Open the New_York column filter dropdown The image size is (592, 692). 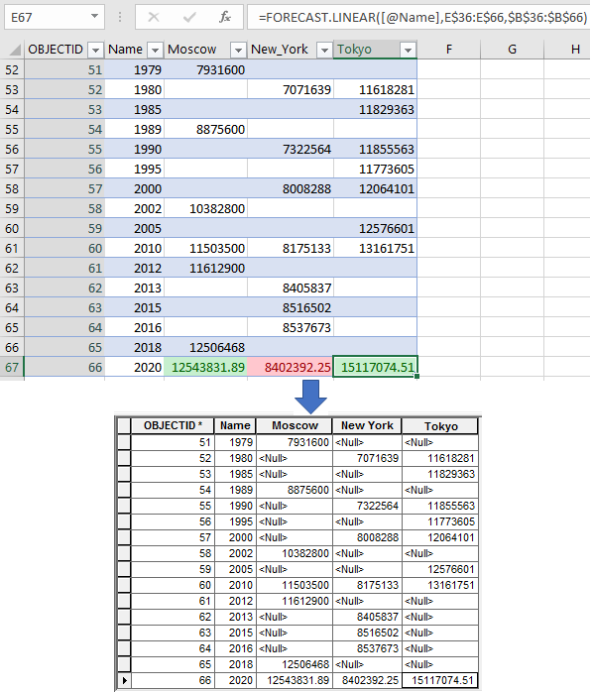click(x=324, y=50)
